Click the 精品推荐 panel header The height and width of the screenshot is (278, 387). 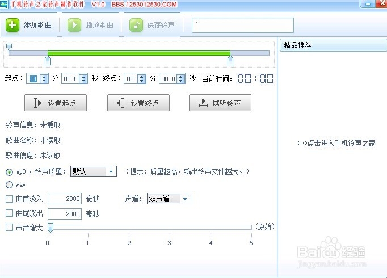(x=333, y=45)
